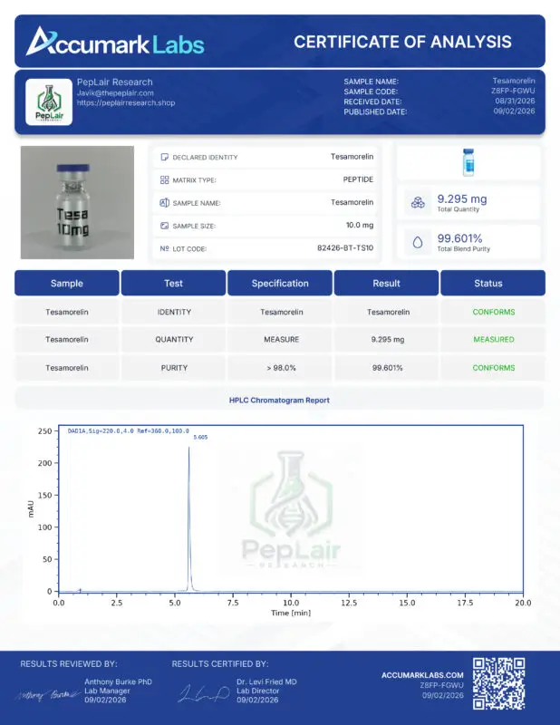This screenshot has height=725, width=560.
Task: Click the '9.295 mg' Total Quantity value
Action: tap(462, 198)
